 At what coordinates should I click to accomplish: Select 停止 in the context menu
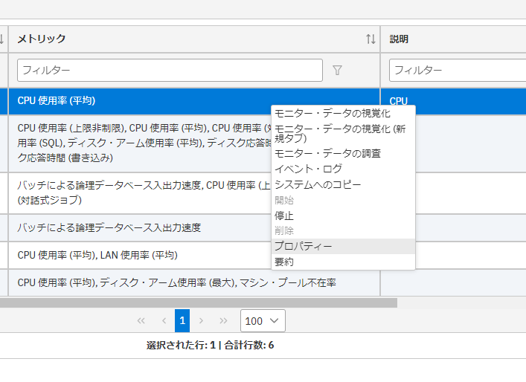coord(343,216)
